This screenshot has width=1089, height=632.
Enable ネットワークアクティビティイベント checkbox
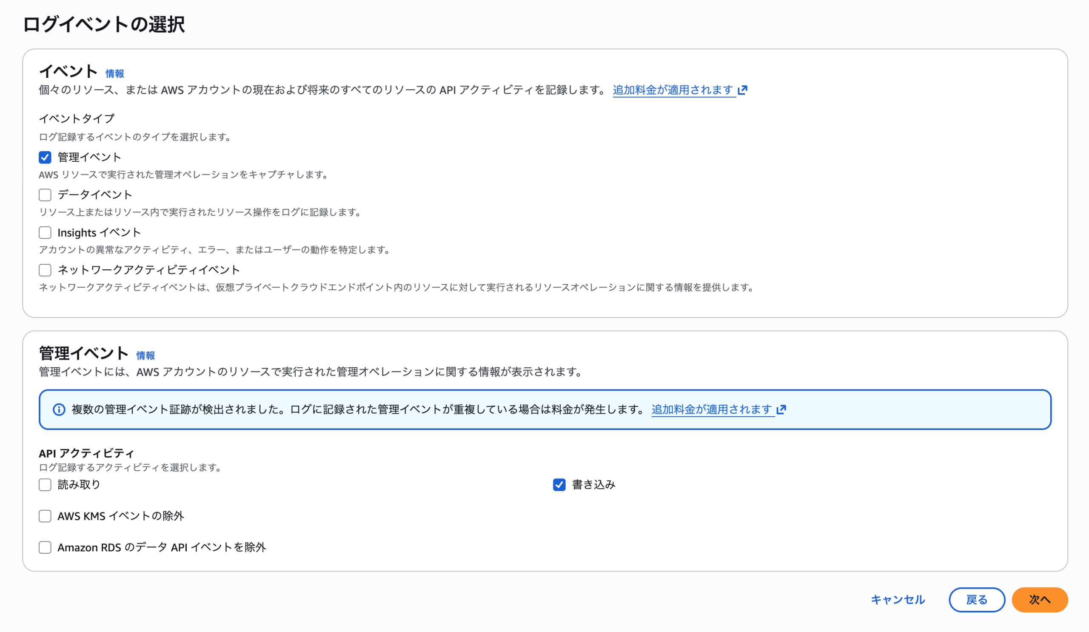coord(45,270)
